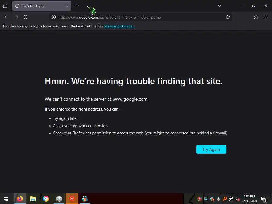Open the Extensions puzzle icon
The height and width of the screenshot is (204, 272).
256,17
